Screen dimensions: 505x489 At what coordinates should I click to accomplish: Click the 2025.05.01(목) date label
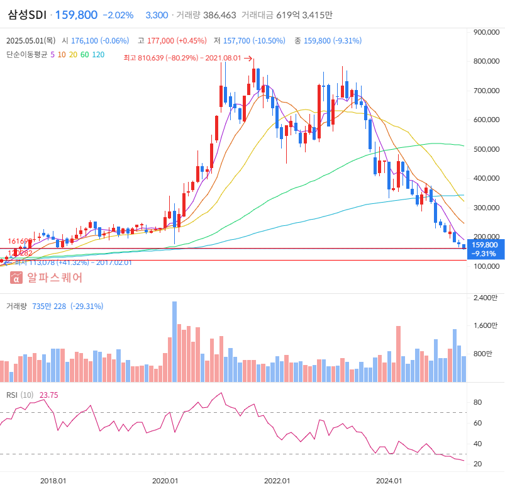point(31,41)
